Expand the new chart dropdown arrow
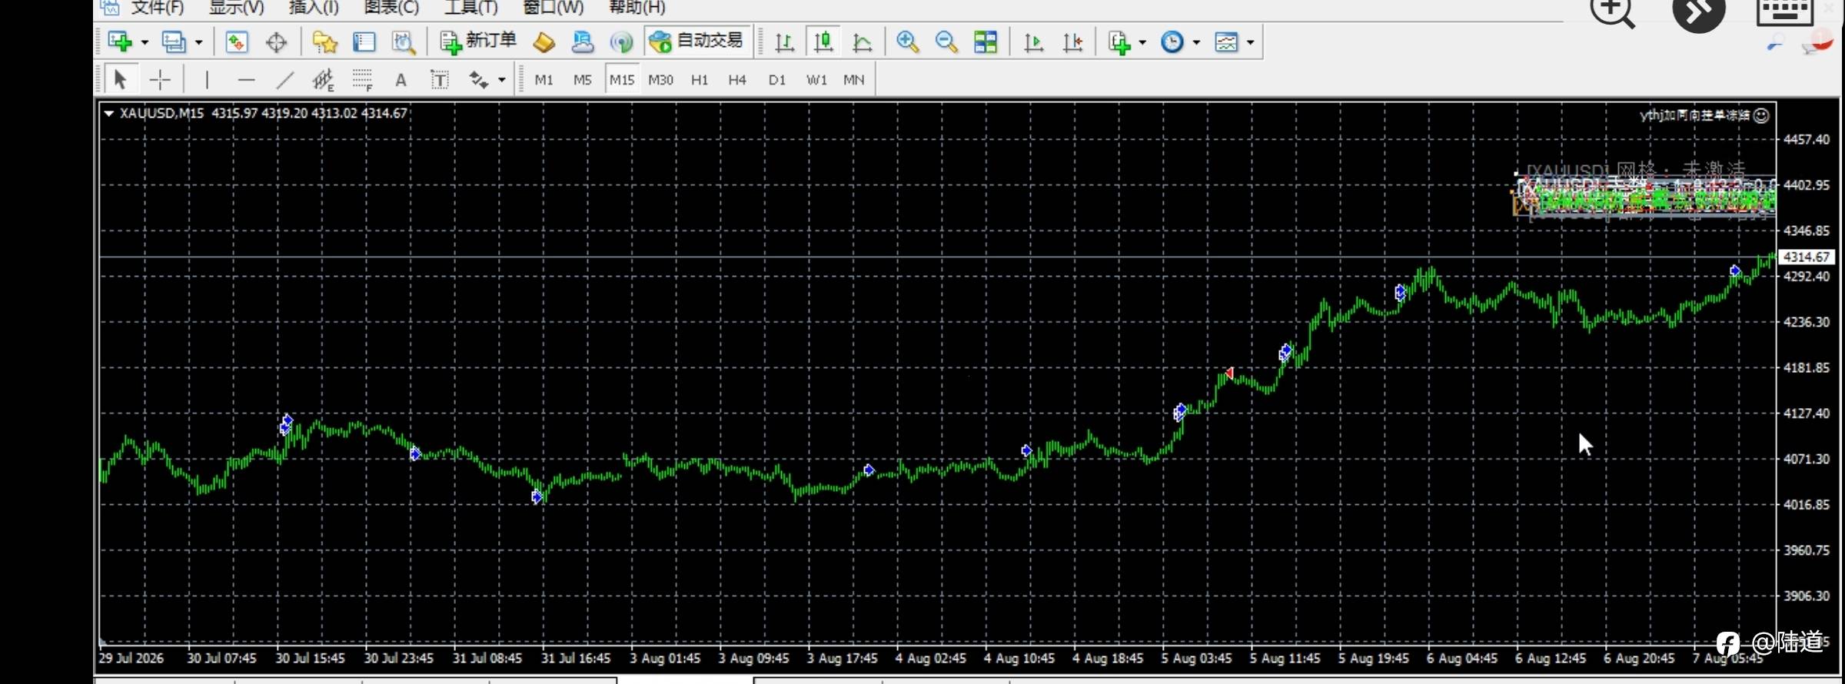Image resolution: width=1845 pixels, height=684 pixels. 144,42
